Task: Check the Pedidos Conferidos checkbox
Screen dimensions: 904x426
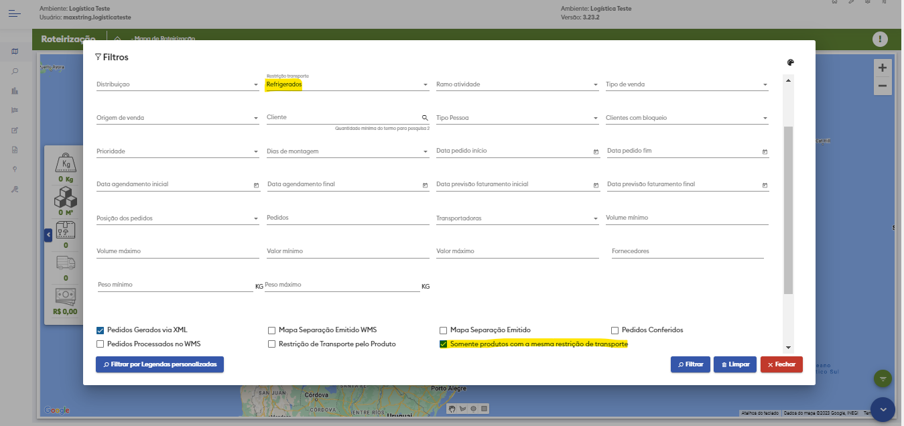Action: point(615,330)
